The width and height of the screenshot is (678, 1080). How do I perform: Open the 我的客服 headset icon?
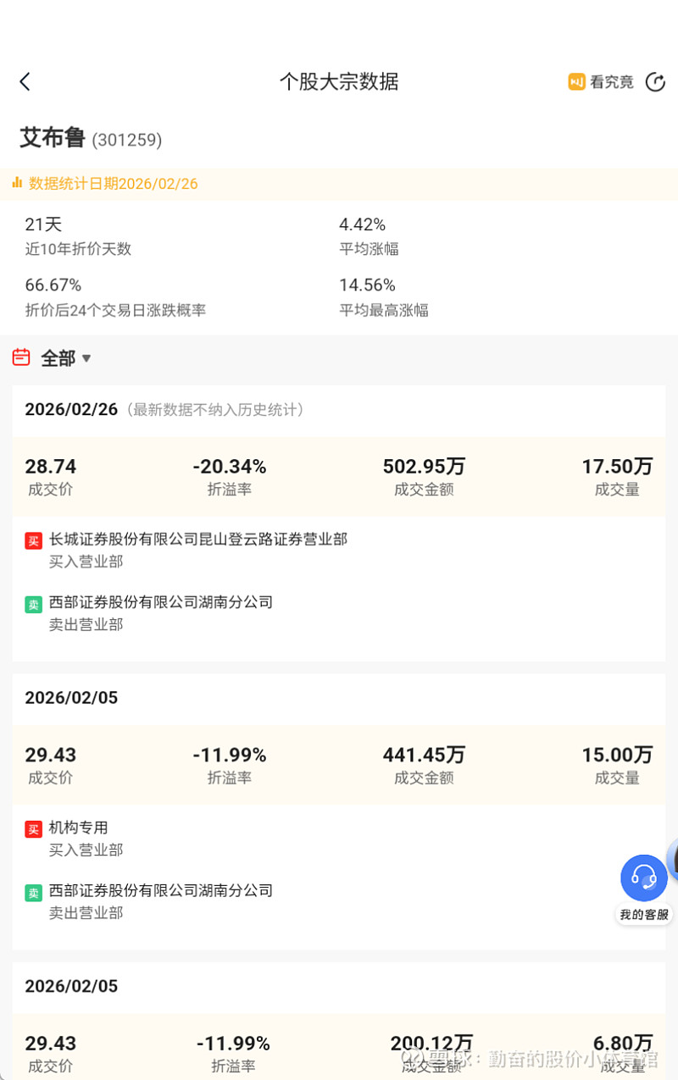[643, 878]
